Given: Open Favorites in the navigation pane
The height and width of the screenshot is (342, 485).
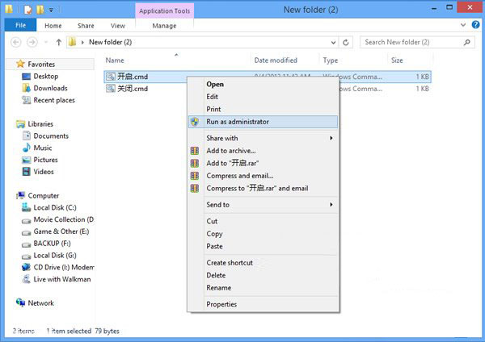Looking at the screenshot, I should click(41, 65).
